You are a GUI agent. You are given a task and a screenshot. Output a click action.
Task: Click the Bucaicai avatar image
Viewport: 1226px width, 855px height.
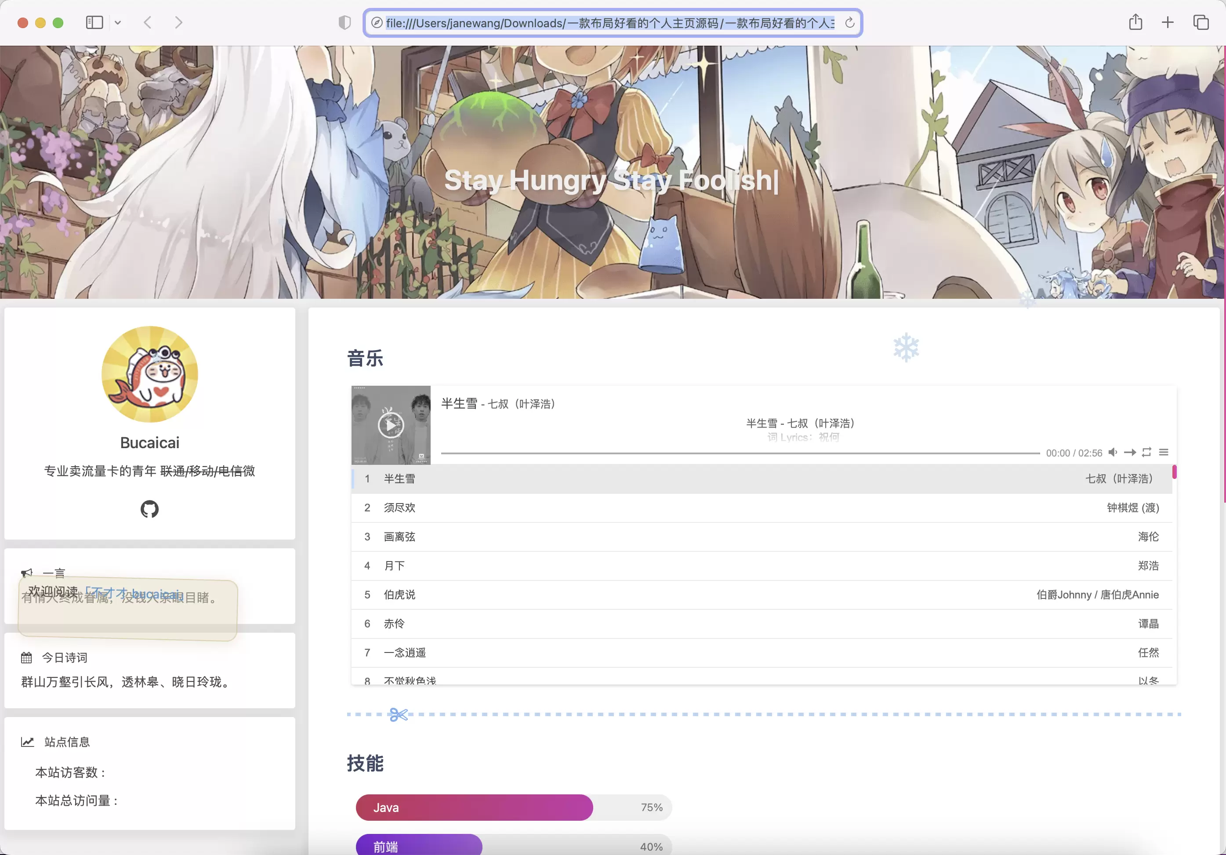tap(149, 374)
